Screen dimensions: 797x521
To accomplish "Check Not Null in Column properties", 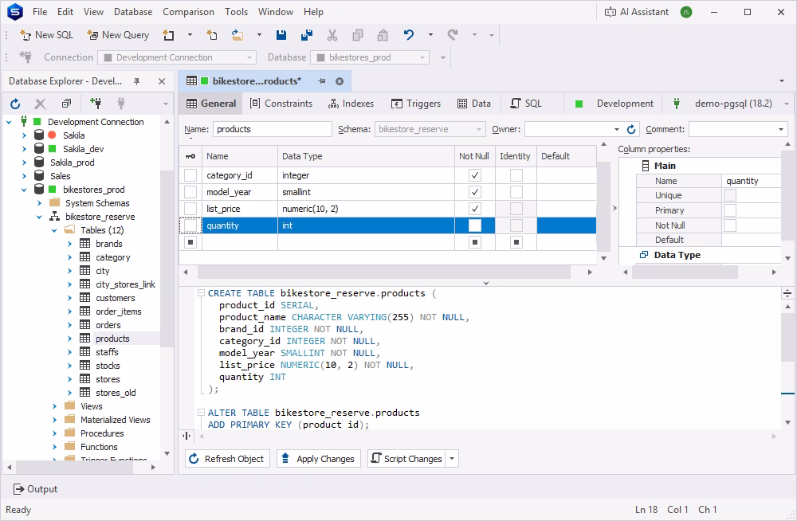I will (x=730, y=225).
